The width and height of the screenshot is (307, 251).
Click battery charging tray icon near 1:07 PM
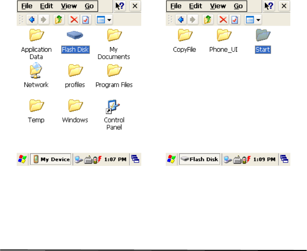(x=98, y=160)
